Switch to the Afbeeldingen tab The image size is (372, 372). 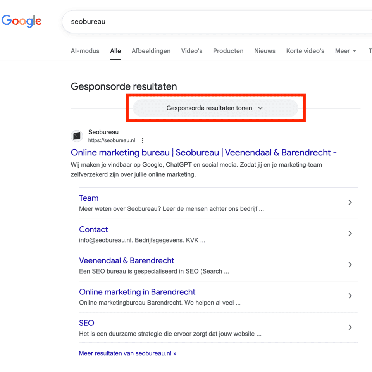(151, 51)
